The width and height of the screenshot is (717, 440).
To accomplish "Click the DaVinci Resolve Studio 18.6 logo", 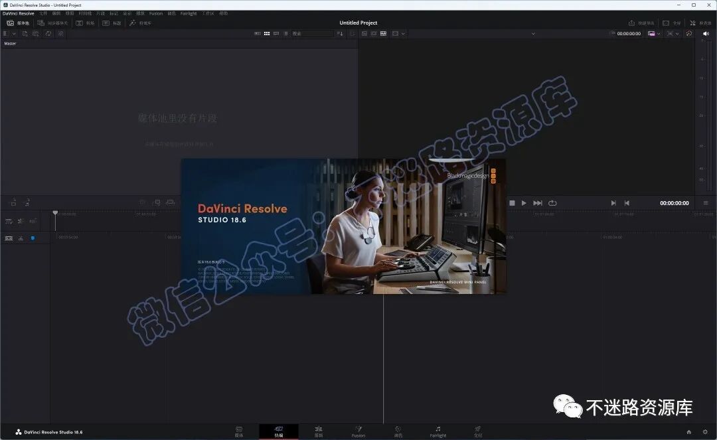I will click(49, 432).
